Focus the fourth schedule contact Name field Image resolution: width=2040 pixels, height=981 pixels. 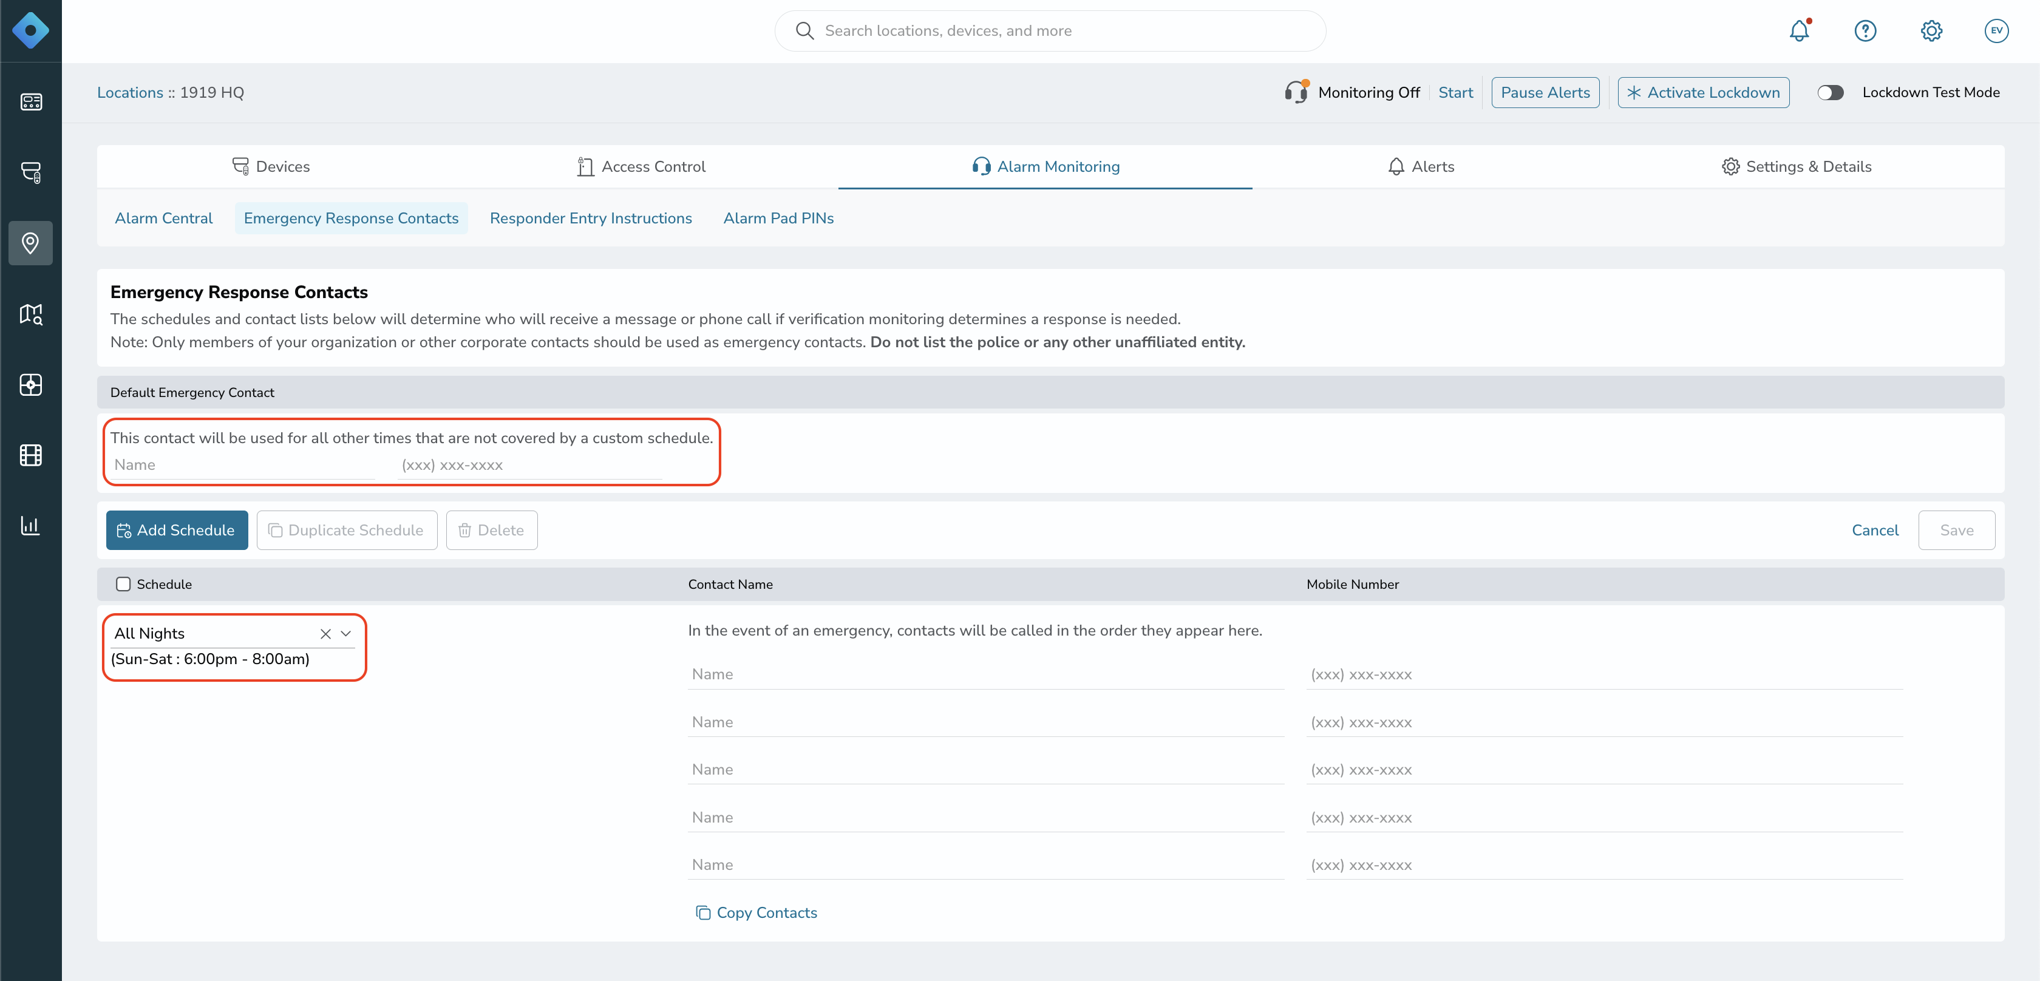(985, 817)
